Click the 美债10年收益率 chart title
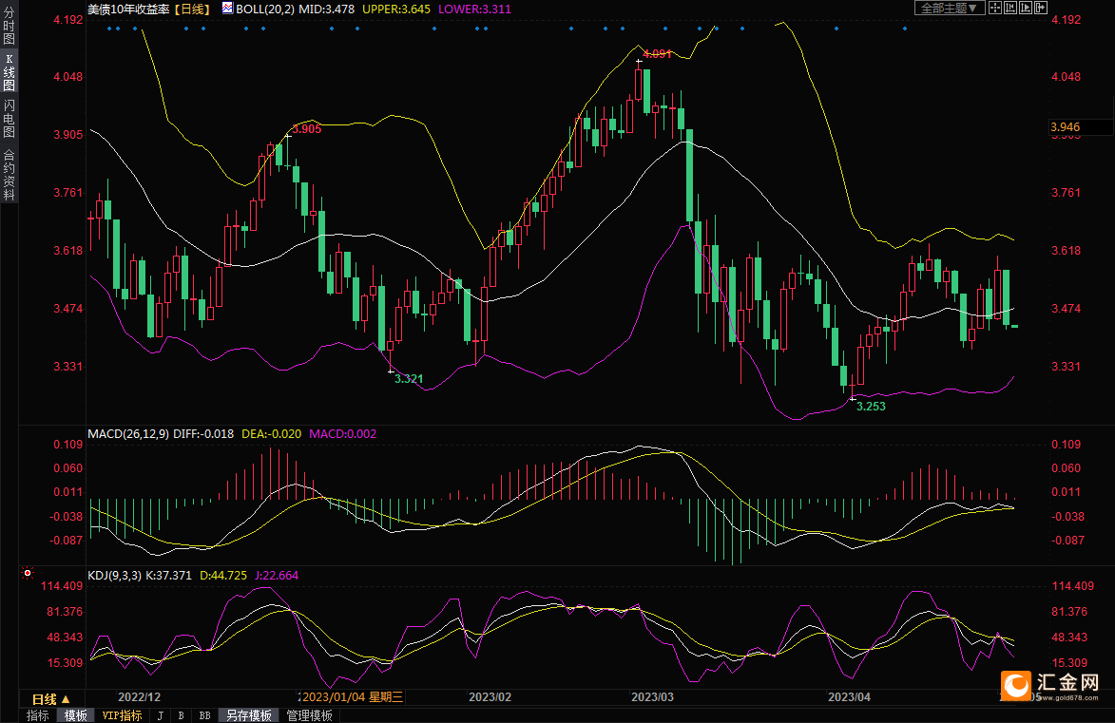This screenshot has width=1115, height=723. 128,9
